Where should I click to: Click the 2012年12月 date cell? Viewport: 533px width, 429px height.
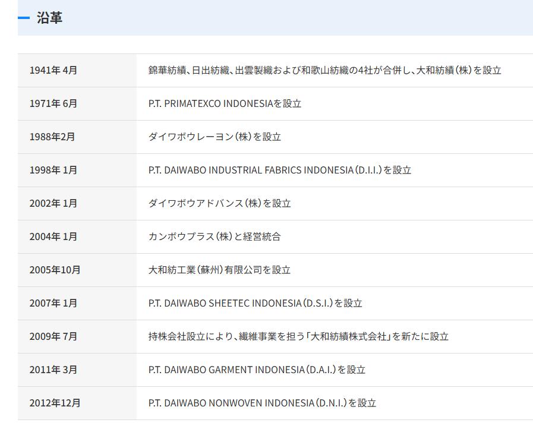pos(55,403)
